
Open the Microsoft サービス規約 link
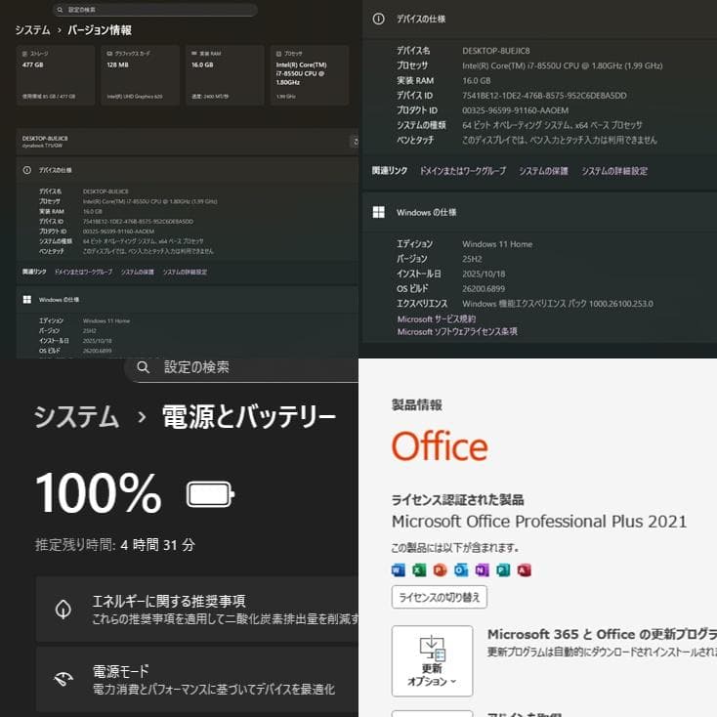tap(437, 318)
